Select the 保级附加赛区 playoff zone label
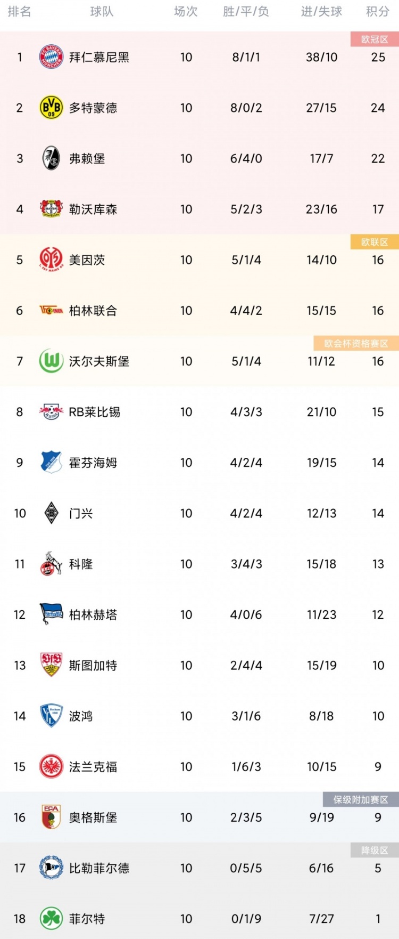Screen dimensions: 399x939 361,799
